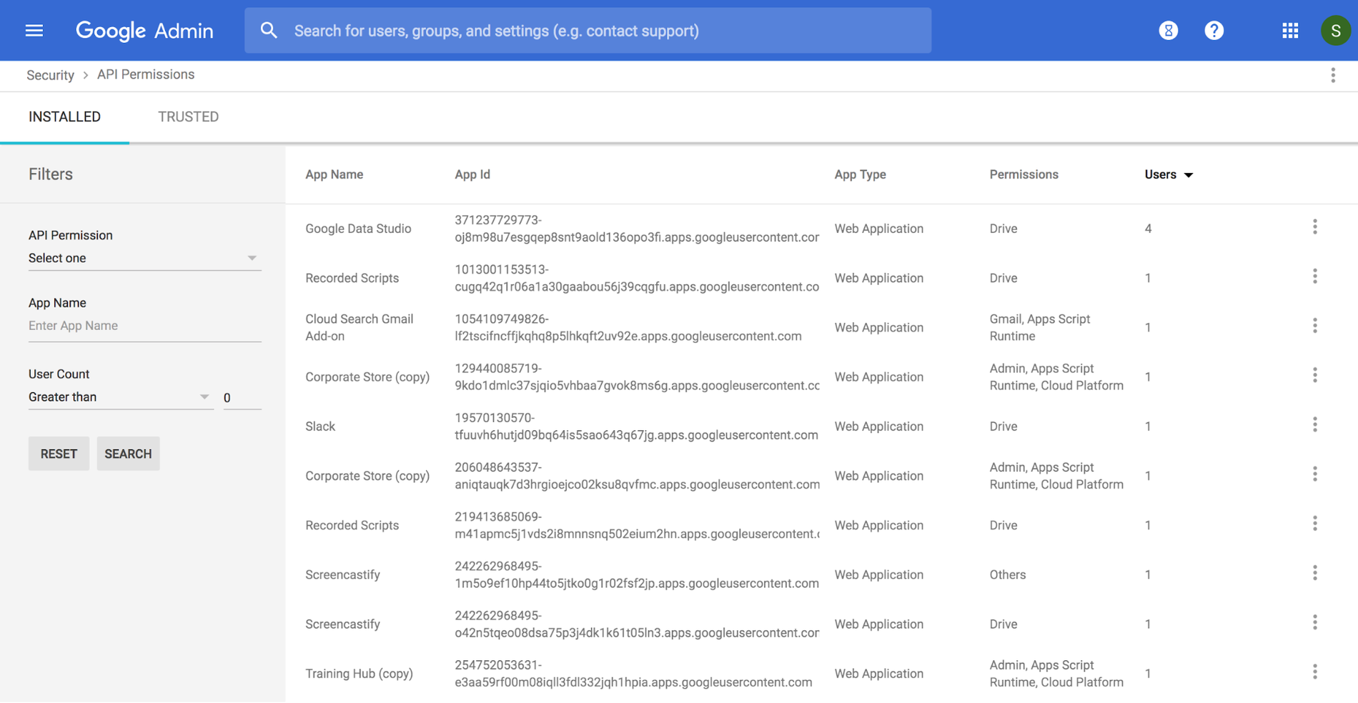Open row menu for Recorded Scripts 1013001153513

coord(1314,276)
